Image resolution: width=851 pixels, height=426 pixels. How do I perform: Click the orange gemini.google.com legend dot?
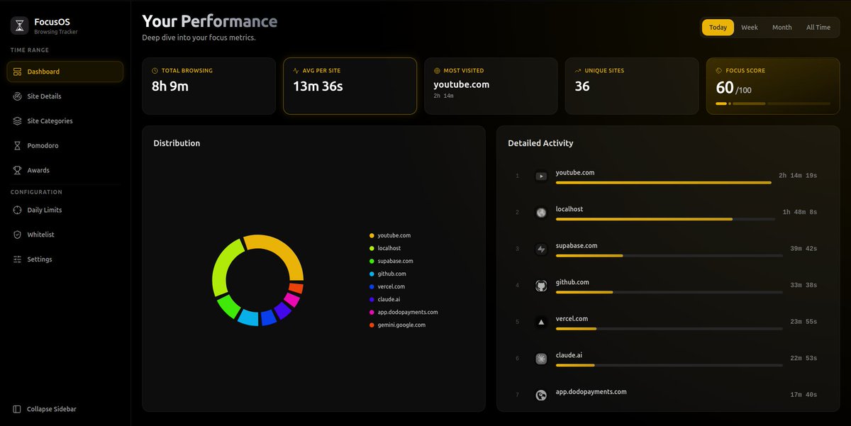(x=372, y=325)
